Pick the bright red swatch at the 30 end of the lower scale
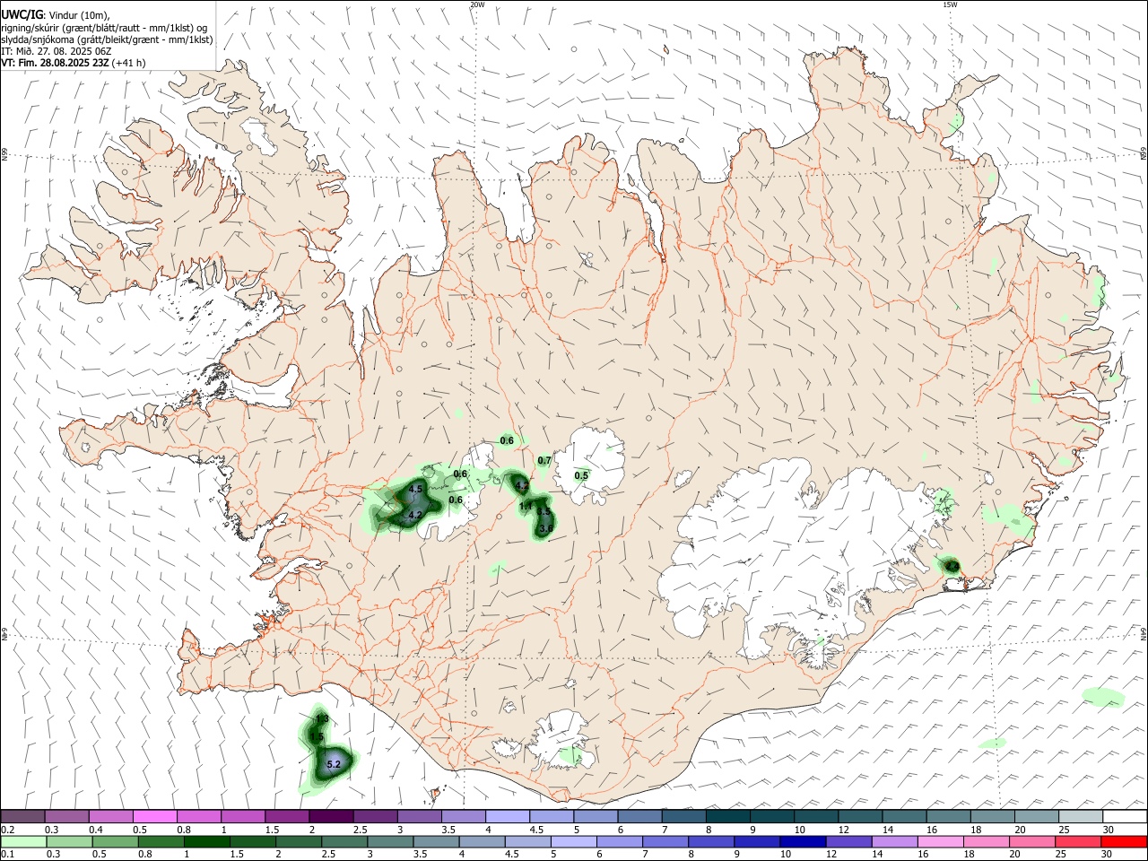Viewport: 1148px width, 861px height. pos(1125,842)
